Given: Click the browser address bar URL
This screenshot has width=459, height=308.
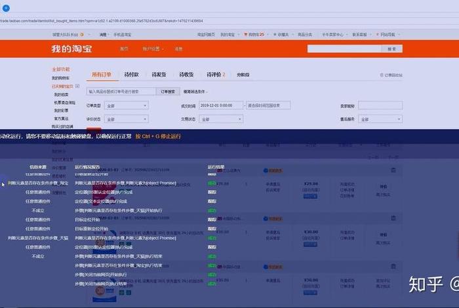Looking at the screenshot, I should pyautogui.click(x=102, y=21).
